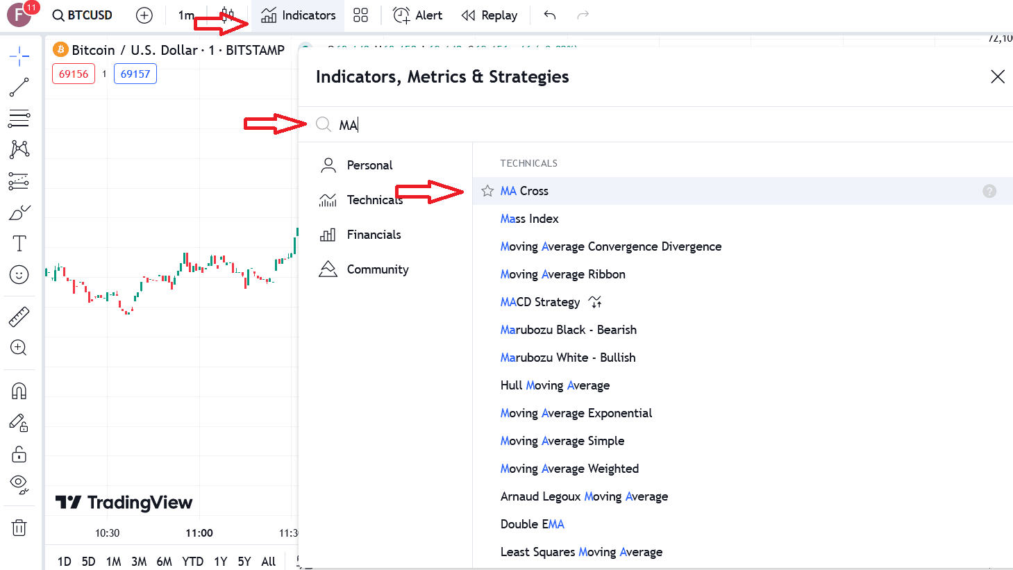Star MA Cross as favorite
The height and width of the screenshot is (570, 1013).
[x=487, y=191]
